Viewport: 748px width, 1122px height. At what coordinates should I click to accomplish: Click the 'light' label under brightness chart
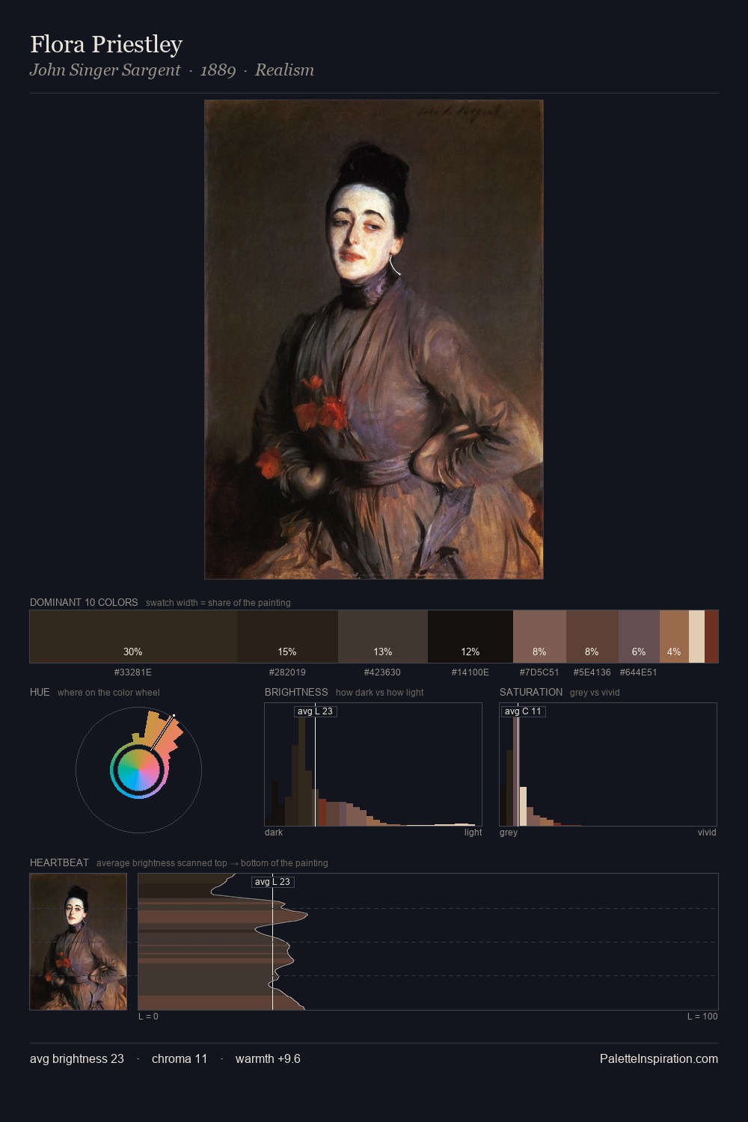(x=473, y=833)
